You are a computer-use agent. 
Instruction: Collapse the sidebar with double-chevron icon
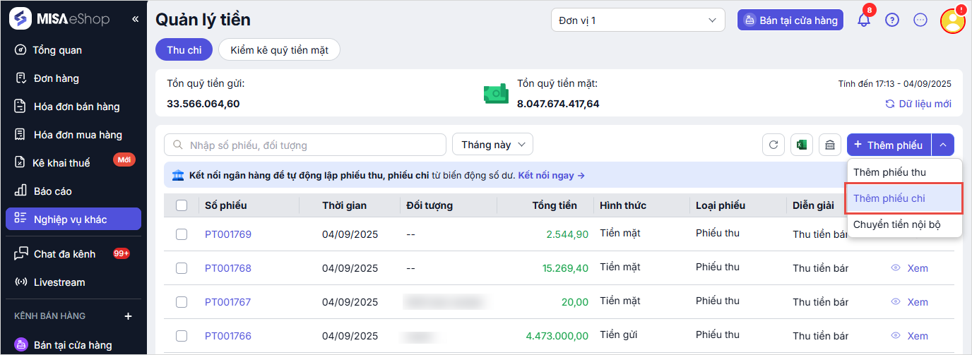point(135,19)
